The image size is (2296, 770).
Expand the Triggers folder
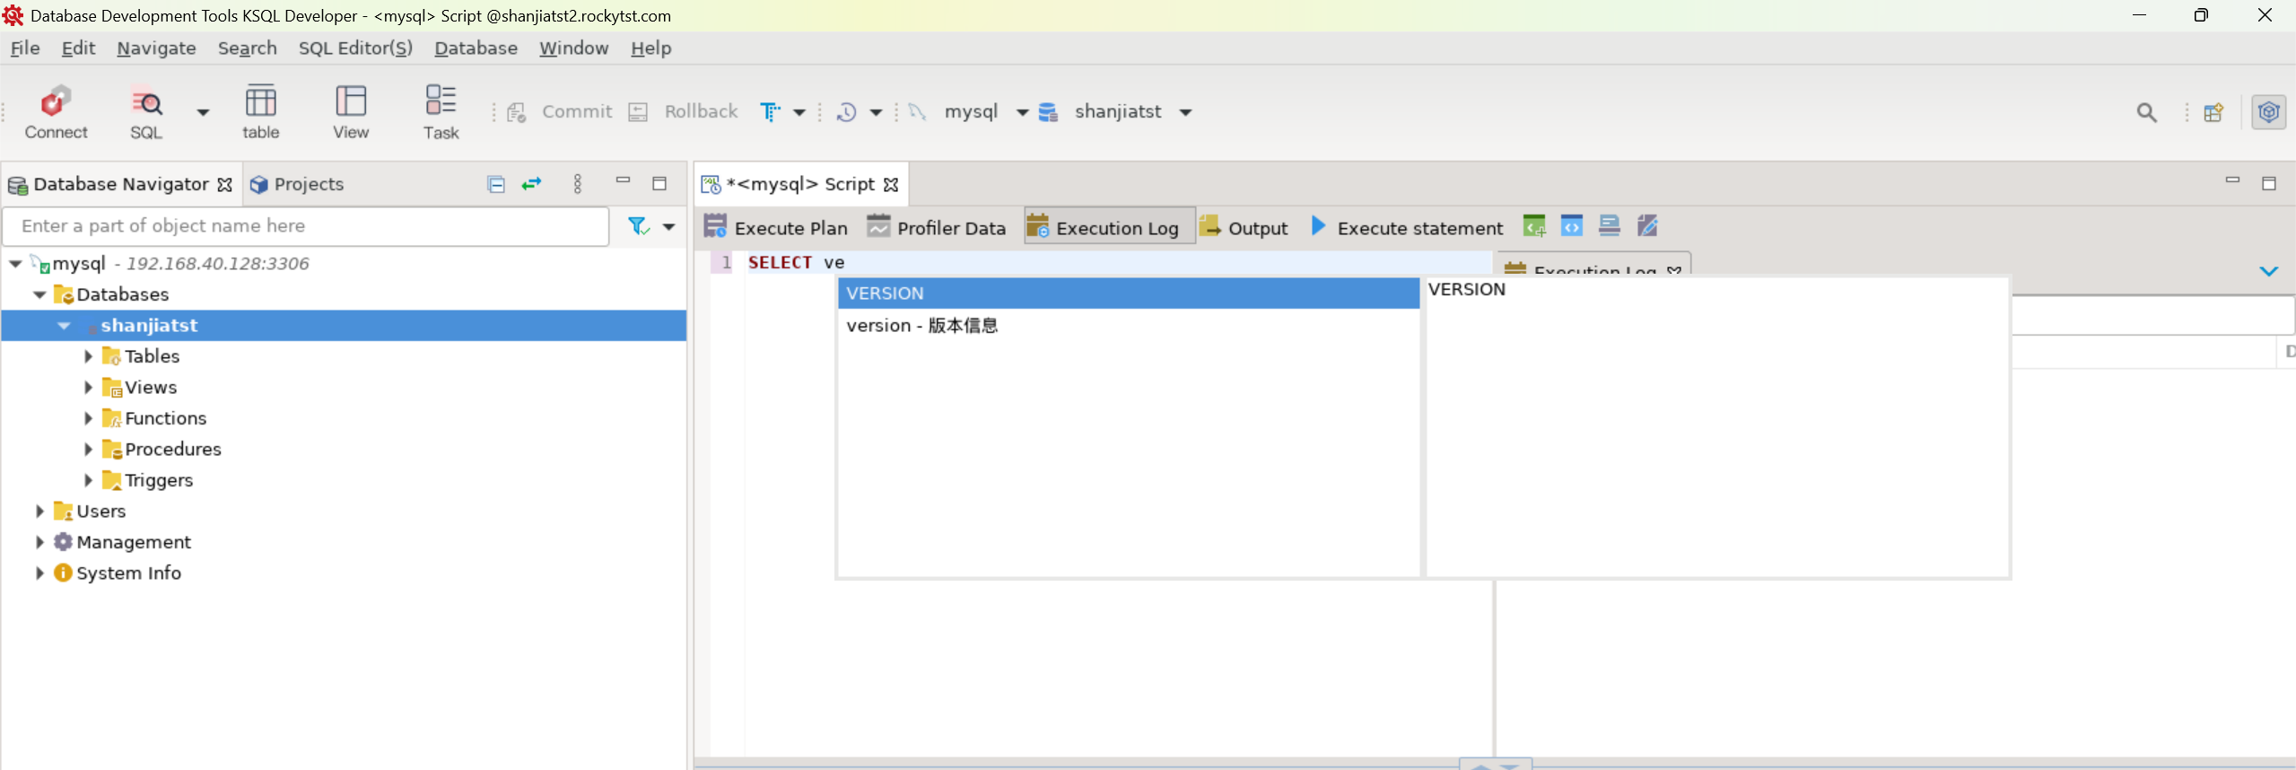coord(88,480)
